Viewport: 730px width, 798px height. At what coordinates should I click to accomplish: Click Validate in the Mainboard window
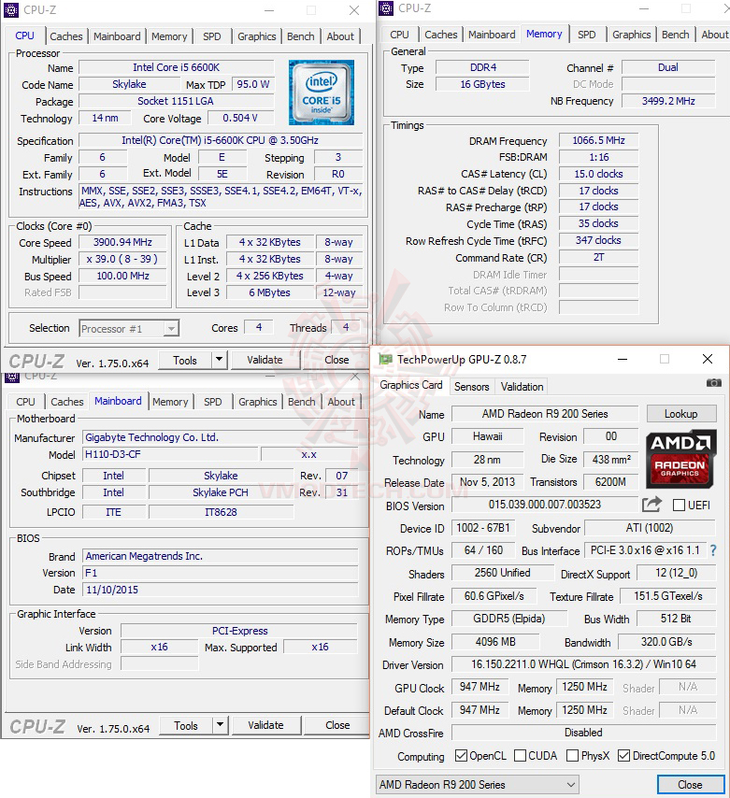(265, 725)
